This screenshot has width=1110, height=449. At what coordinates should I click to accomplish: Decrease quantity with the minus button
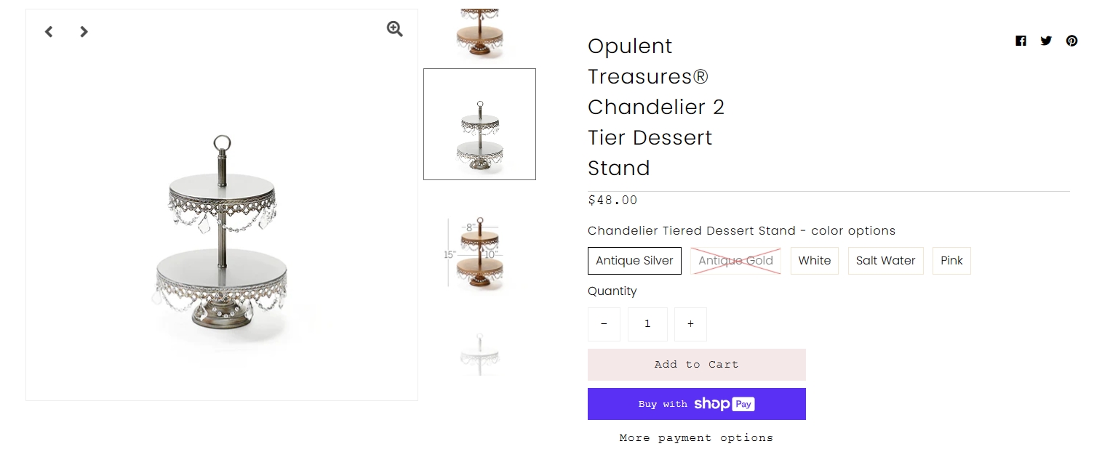pyautogui.click(x=604, y=324)
